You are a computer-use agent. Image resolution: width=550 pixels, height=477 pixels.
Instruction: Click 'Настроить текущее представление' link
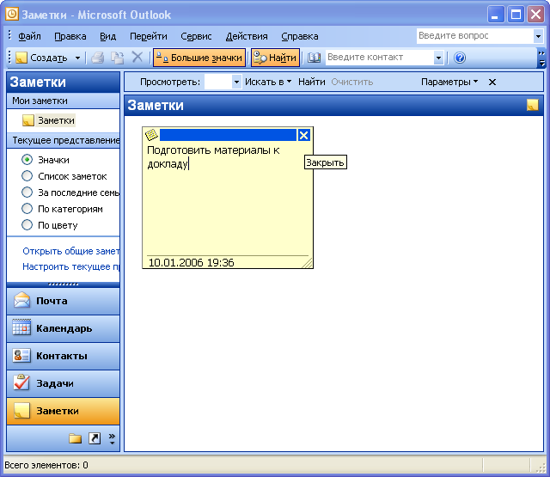70,266
